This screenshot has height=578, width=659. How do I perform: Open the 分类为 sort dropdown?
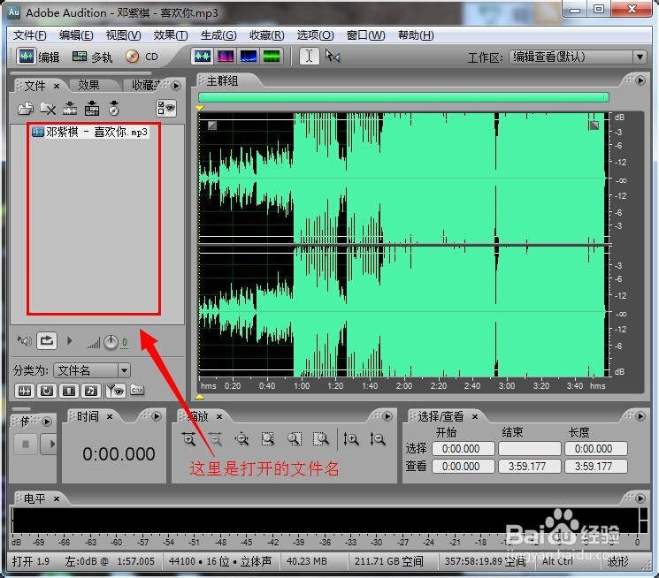[x=92, y=370]
